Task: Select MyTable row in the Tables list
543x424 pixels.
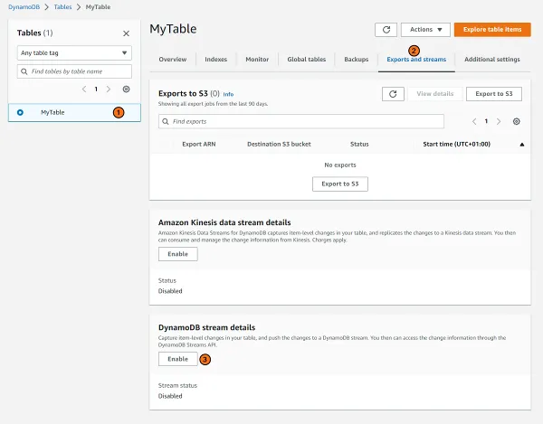Action: click(x=74, y=112)
